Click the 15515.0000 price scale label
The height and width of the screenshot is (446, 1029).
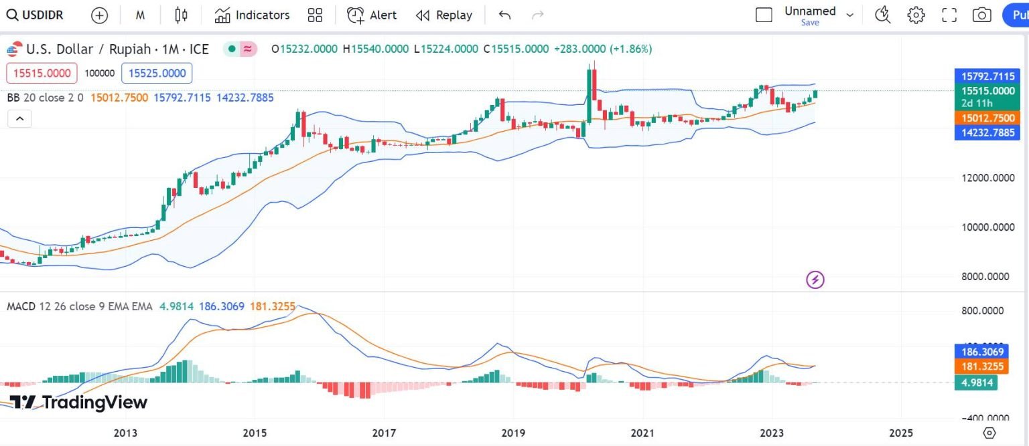tap(987, 91)
